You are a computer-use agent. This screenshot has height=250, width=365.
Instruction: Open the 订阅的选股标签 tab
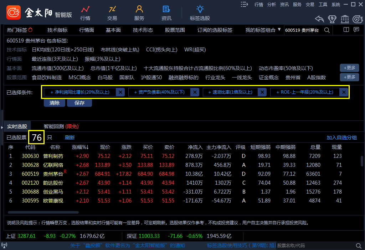click(x=215, y=30)
